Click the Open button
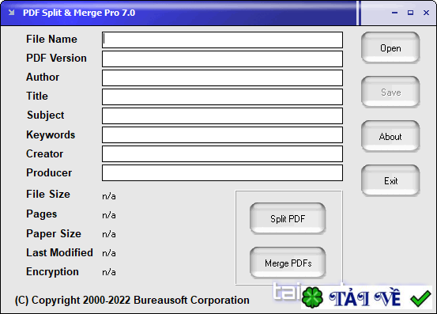The image size is (437, 314). pyautogui.click(x=390, y=47)
